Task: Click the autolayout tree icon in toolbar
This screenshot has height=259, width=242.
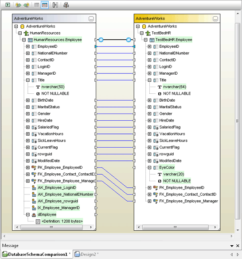Action: coord(66,5)
